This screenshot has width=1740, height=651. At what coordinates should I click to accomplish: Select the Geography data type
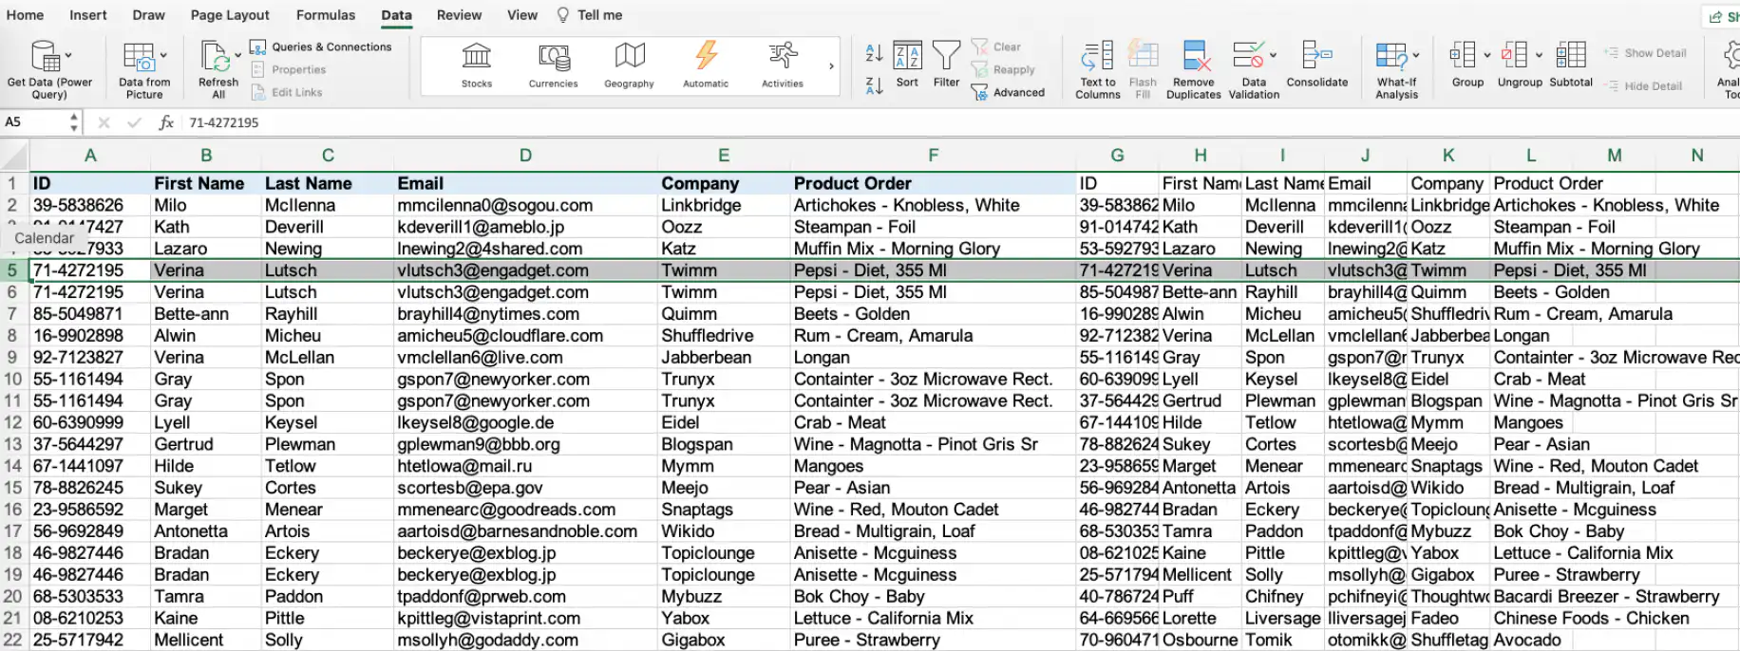(x=630, y=65)
